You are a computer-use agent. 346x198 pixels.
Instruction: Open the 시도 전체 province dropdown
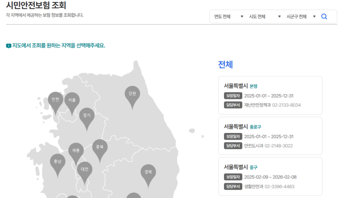(265, 16)
